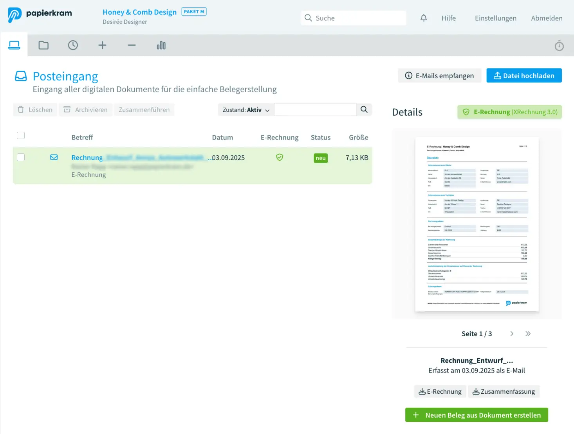This screenshot has width=574, height=434.
Task: Click the papierkram logo
Action: pyautogui.click(x=40, y=15)
